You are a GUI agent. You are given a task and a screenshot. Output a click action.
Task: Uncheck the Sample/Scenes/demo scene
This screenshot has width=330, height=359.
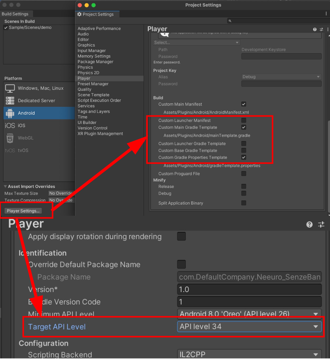[5, 27]
